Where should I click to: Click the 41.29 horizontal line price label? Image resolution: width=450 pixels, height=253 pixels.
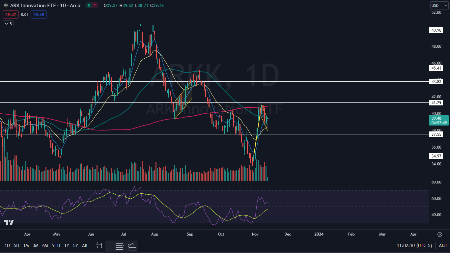pos(437,103)
